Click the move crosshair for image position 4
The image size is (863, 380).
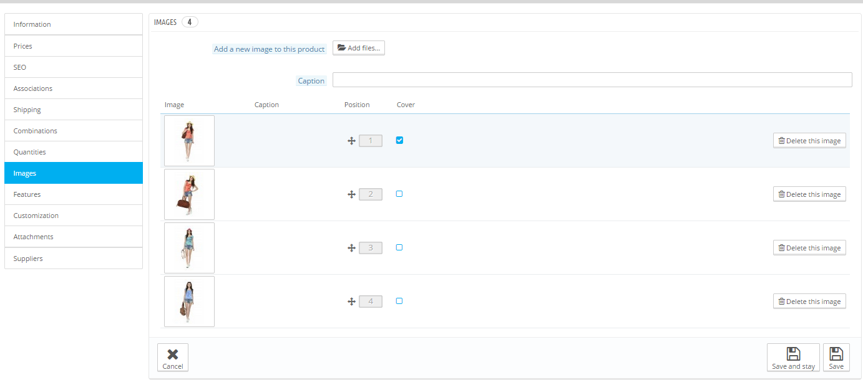(351, 301)
